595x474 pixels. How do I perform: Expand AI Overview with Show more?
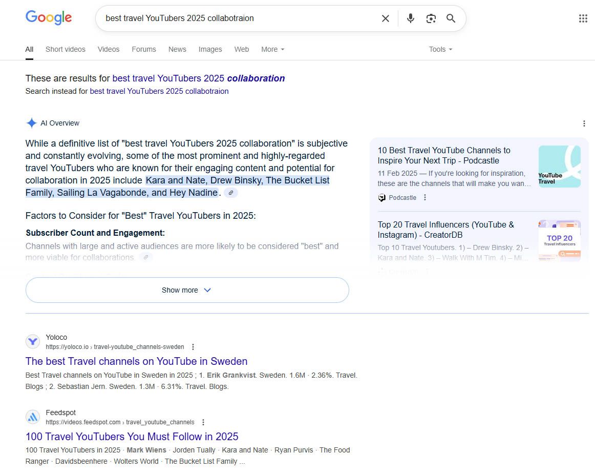click(x=187, y=290)
